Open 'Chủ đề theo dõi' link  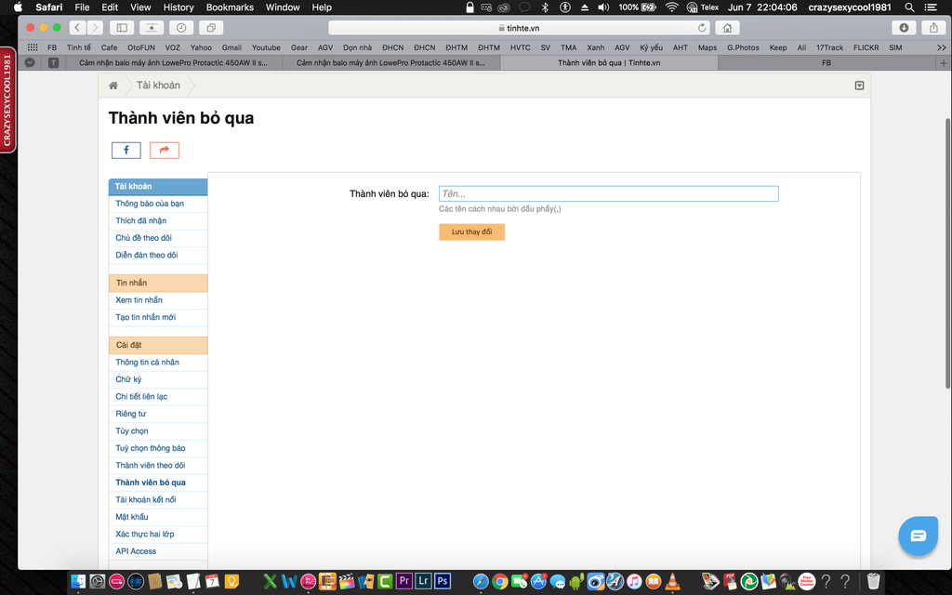tap(143, 238)
